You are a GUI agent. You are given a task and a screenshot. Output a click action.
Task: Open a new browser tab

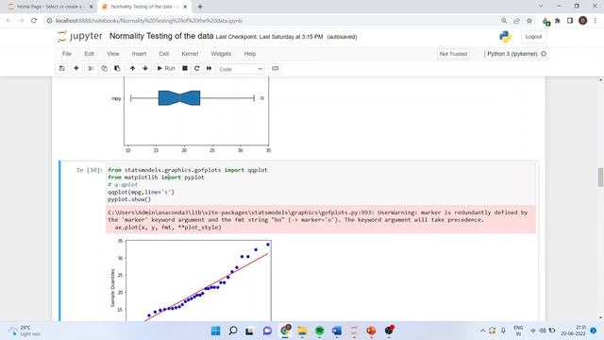pyautogui.click(x=200, y=7)
